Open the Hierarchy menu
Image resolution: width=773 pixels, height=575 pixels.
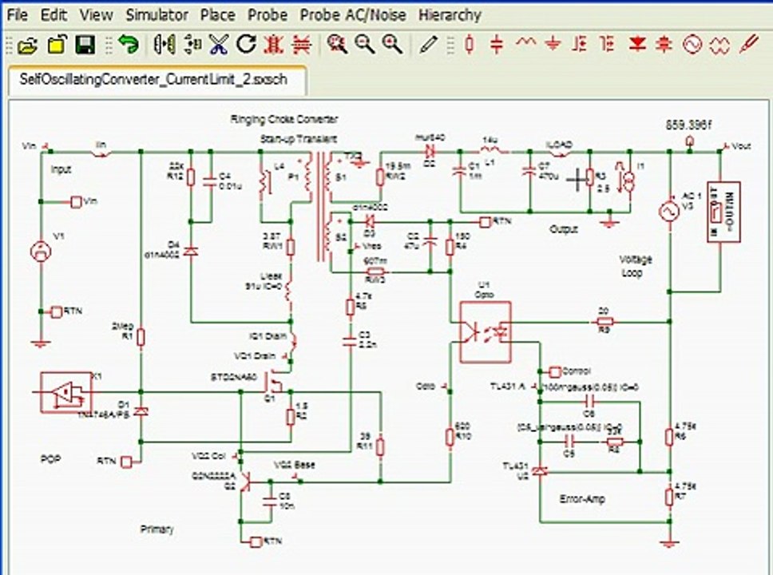[450, 15]
